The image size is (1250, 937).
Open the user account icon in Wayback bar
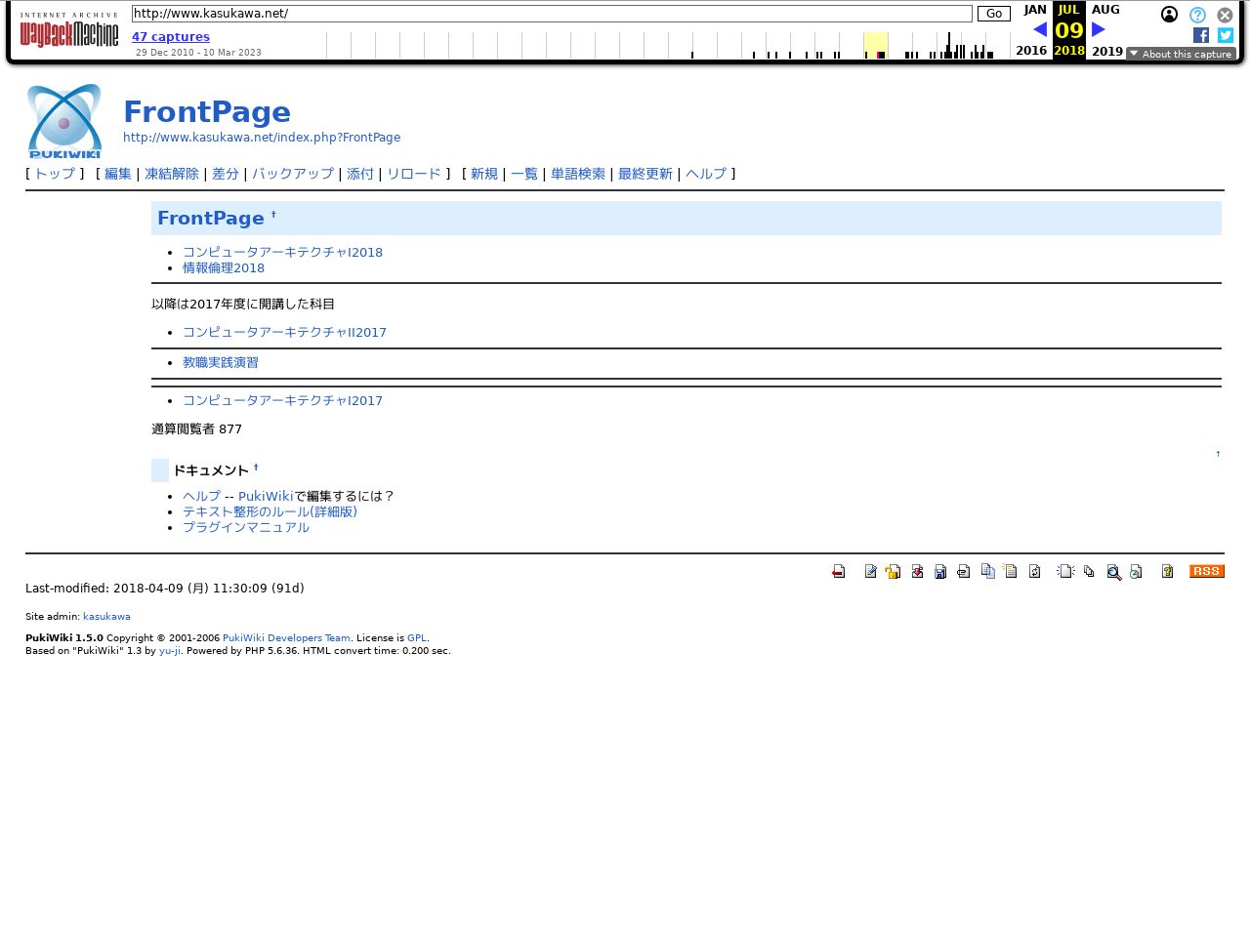tap(1169, 15)
